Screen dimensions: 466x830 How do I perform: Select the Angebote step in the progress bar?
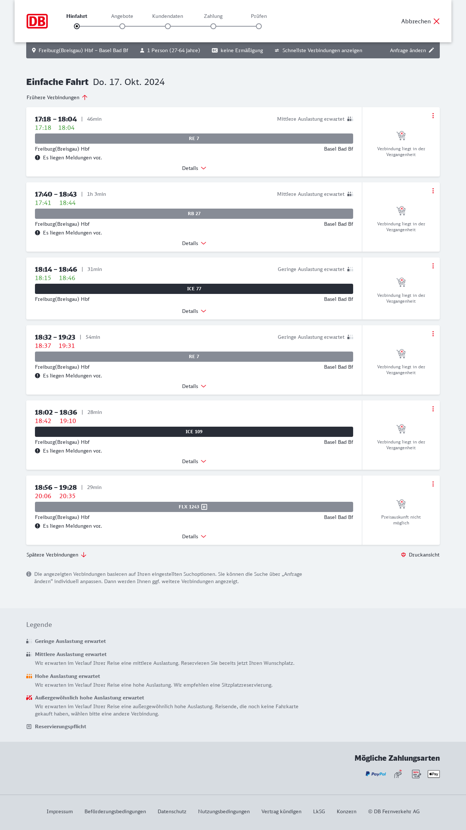[x=122, y=26]
